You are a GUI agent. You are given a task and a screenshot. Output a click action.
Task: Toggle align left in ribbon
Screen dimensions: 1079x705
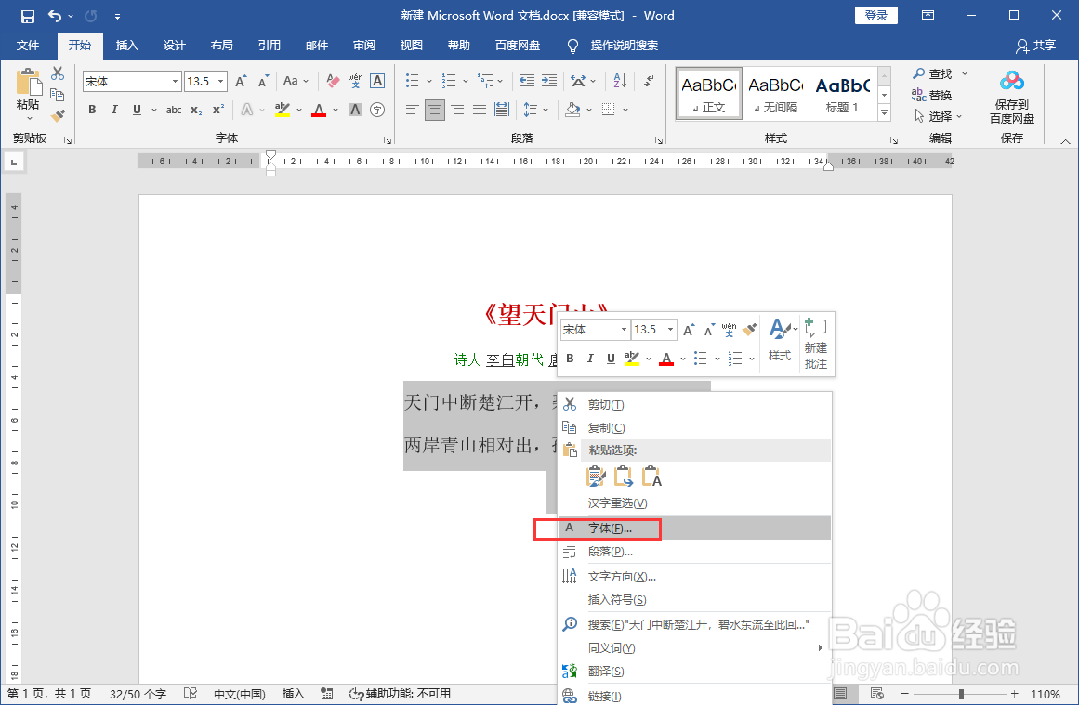tap(413, 110)
